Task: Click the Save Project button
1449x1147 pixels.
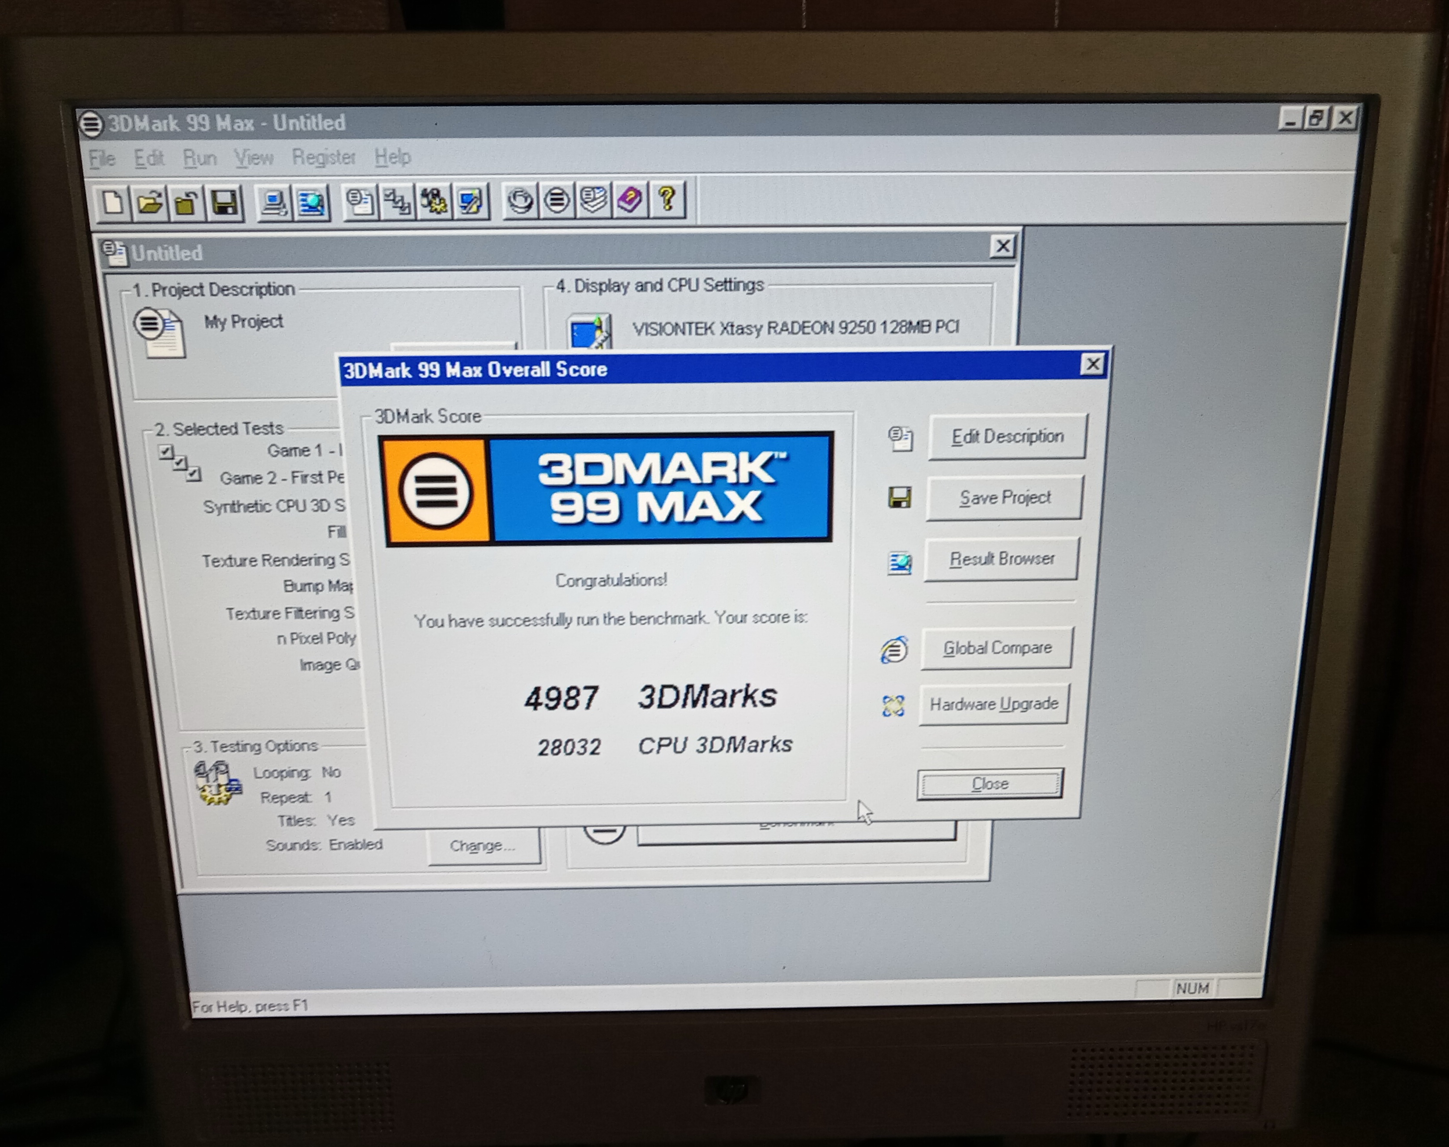Action: click(1004, 497)
